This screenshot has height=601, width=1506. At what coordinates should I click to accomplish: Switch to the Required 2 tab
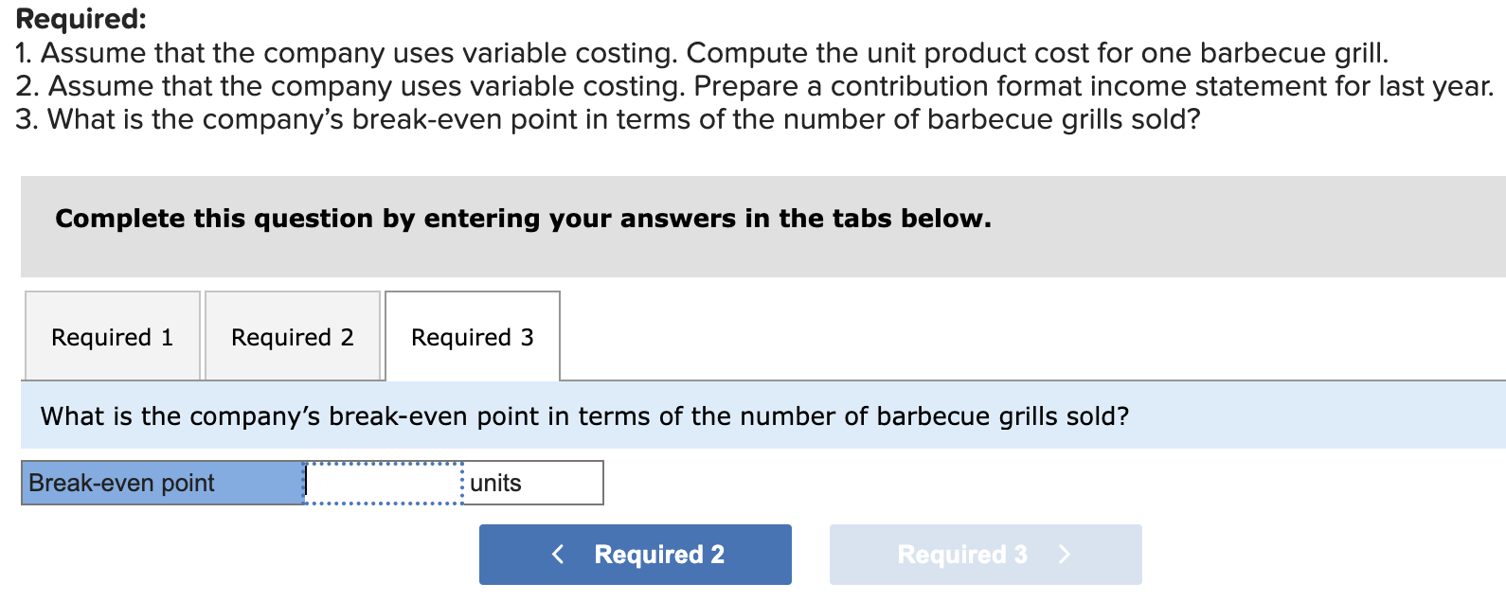click(292, 336)
